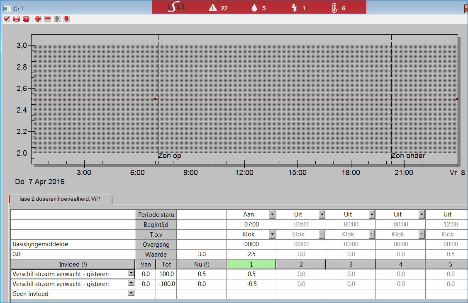The height and width of the screenshot is (303, 468).
Task: Click the 100.0 Tot field
Action: [x=166, y=274]
